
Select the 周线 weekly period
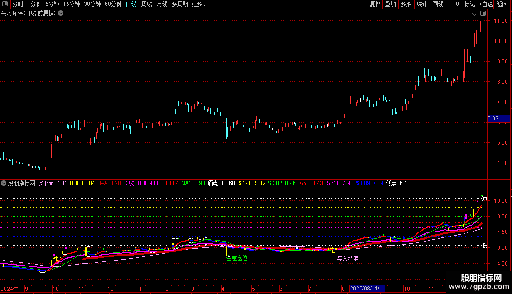pyautogui.click(x=147, y=4)
